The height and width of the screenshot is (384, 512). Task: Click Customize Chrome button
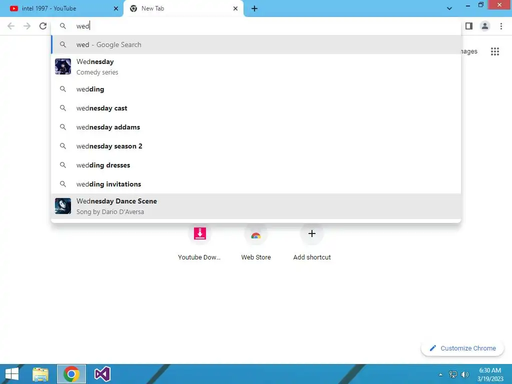(x=462, y=348)
